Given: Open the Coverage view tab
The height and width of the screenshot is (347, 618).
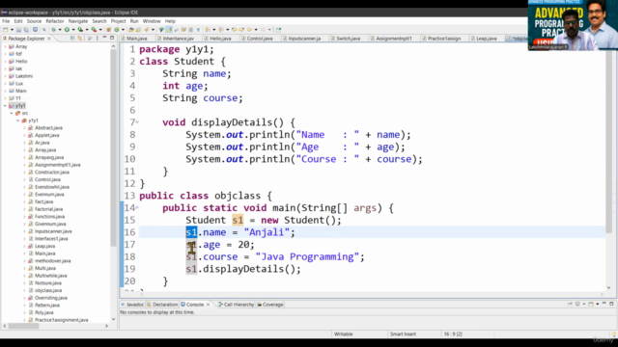Looking at the screenshot, I should pyautogui.click(x=270, y=305).
